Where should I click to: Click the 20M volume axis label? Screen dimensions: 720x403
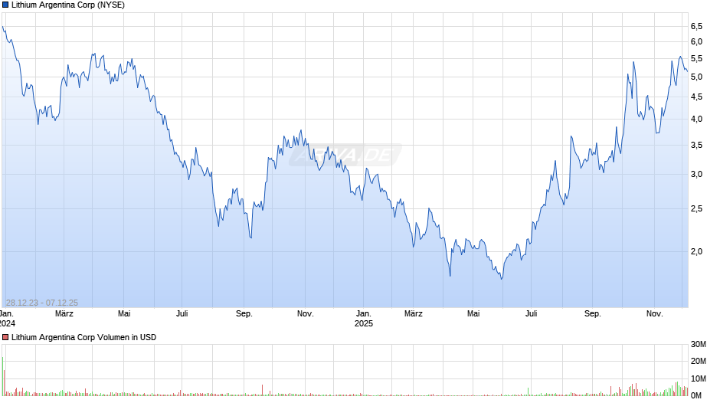coord(699,361)
